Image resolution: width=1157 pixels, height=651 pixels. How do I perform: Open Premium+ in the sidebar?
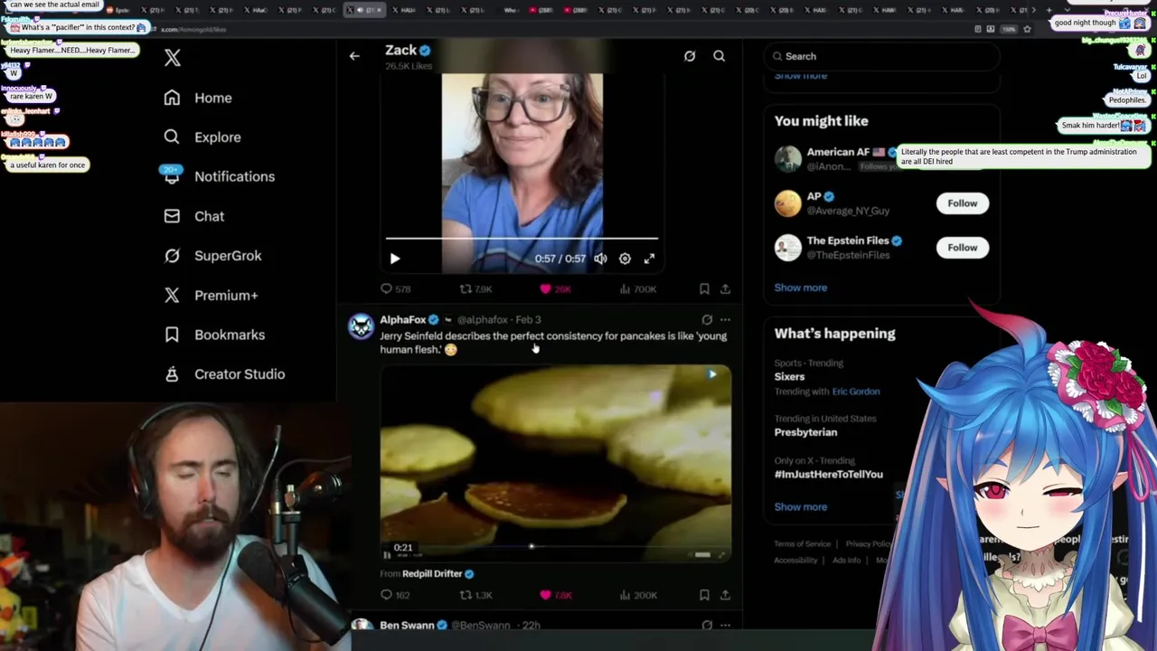(211, 295)
